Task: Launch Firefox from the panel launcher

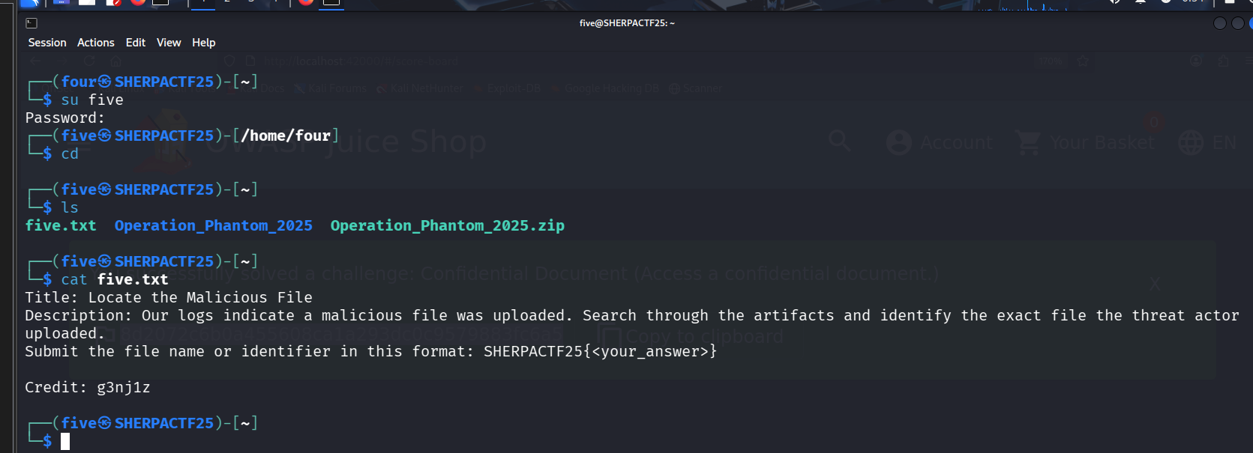Action: coord(137,2)
